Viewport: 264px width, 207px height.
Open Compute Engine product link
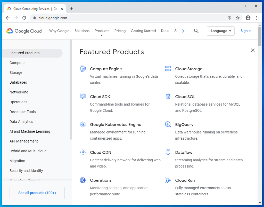point(106,69)
